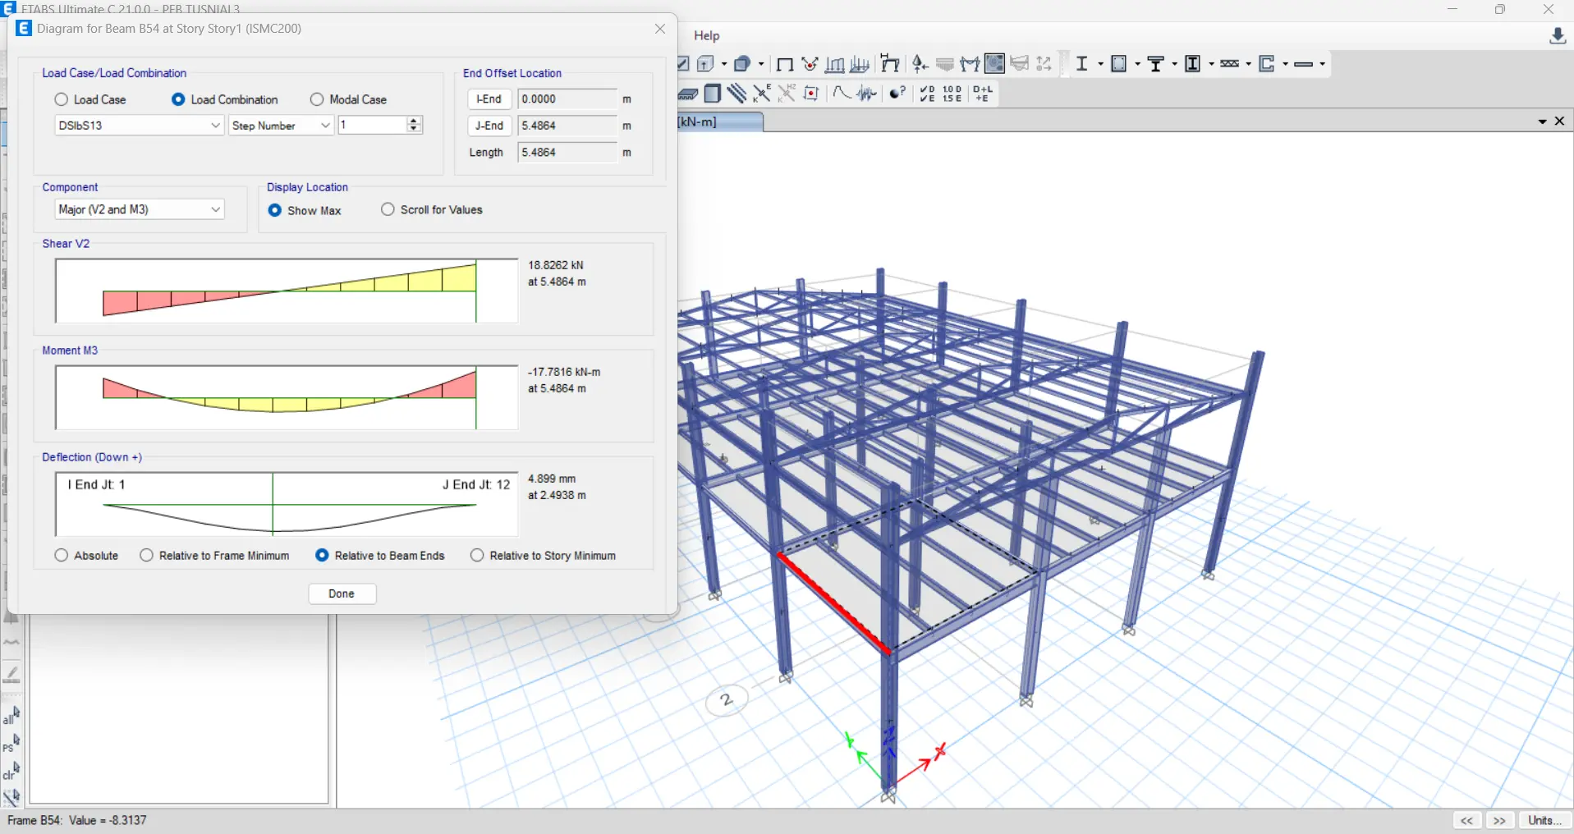The width and height of the screenshot is (1574, 834).
Task: Click the time history function toolbar icon
Action: 866,94
